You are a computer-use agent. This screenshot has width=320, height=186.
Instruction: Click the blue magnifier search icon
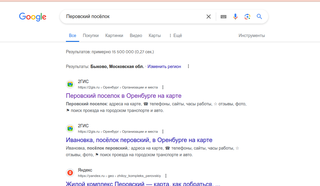click(x=259, y=17)
